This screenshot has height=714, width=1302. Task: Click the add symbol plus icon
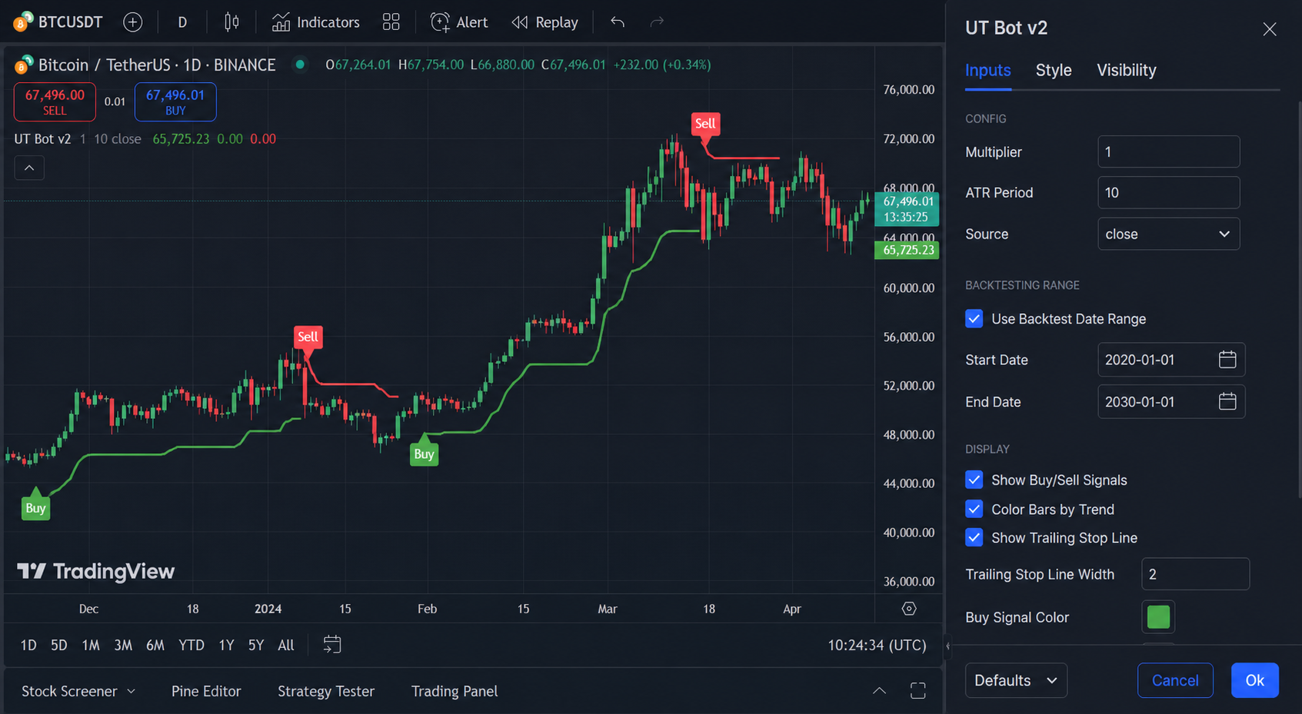[x=132, y=22]
